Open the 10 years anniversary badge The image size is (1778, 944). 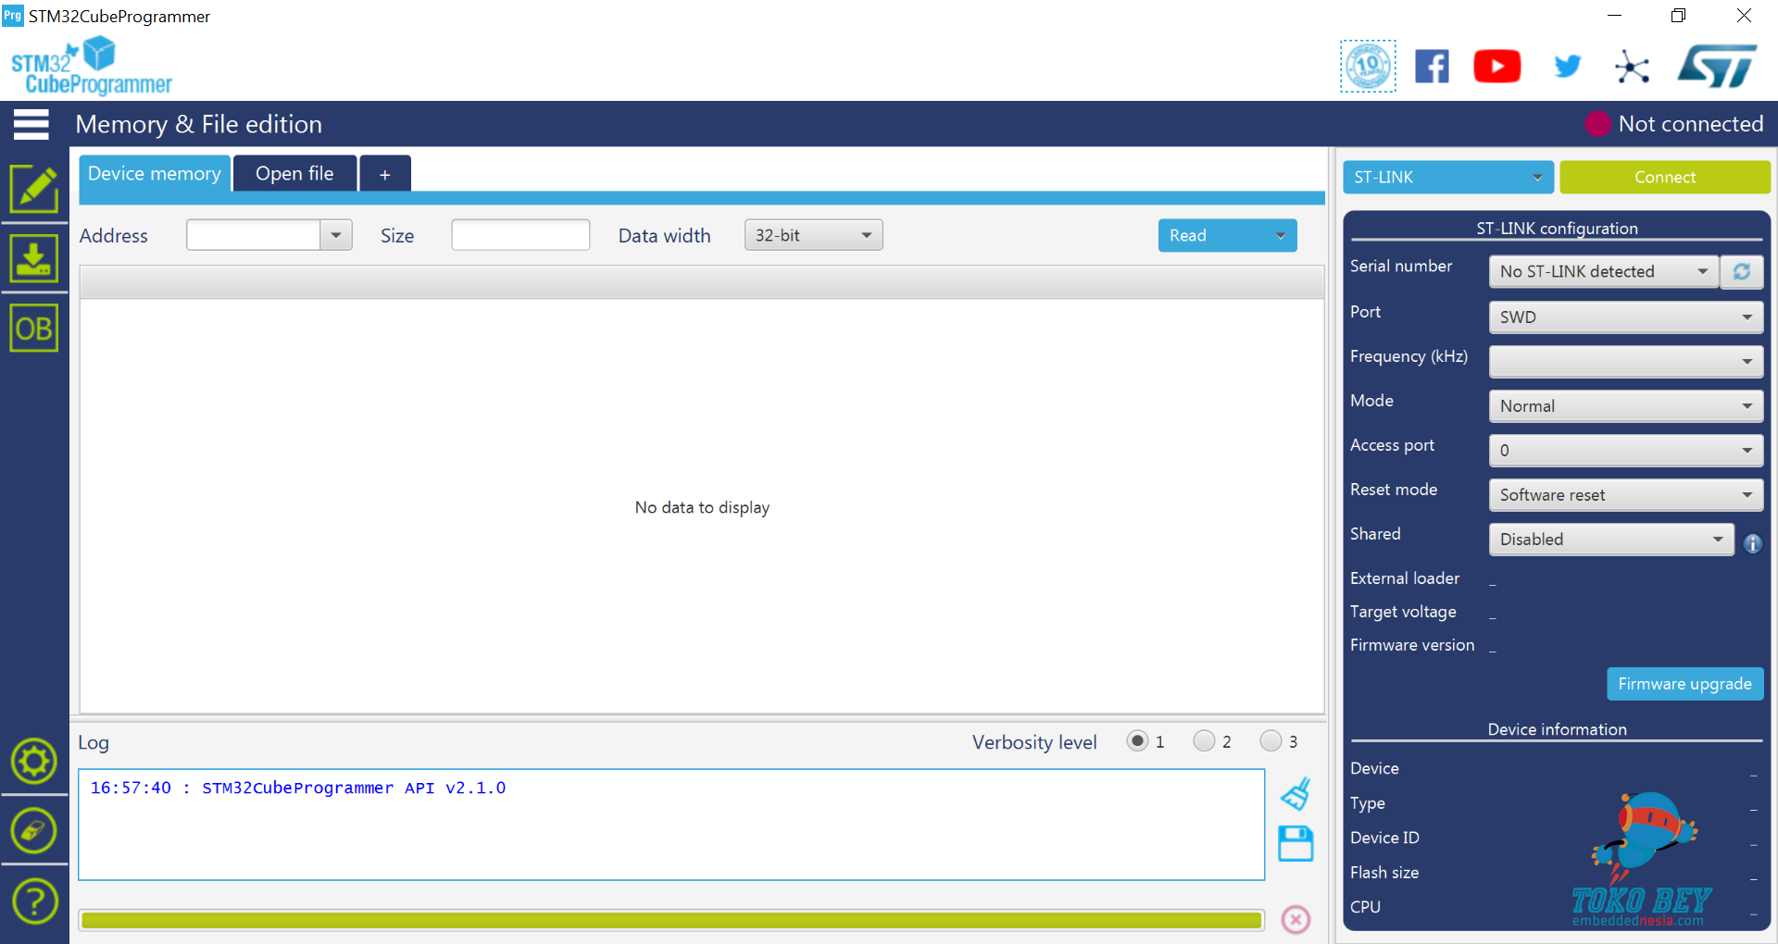pyautogui.click(x=1369, y=67)
